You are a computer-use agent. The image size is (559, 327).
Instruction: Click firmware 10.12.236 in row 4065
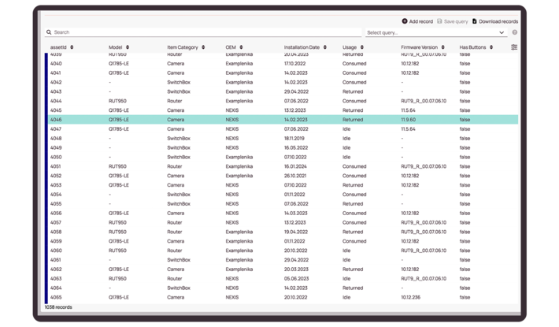tap(410, 297)
